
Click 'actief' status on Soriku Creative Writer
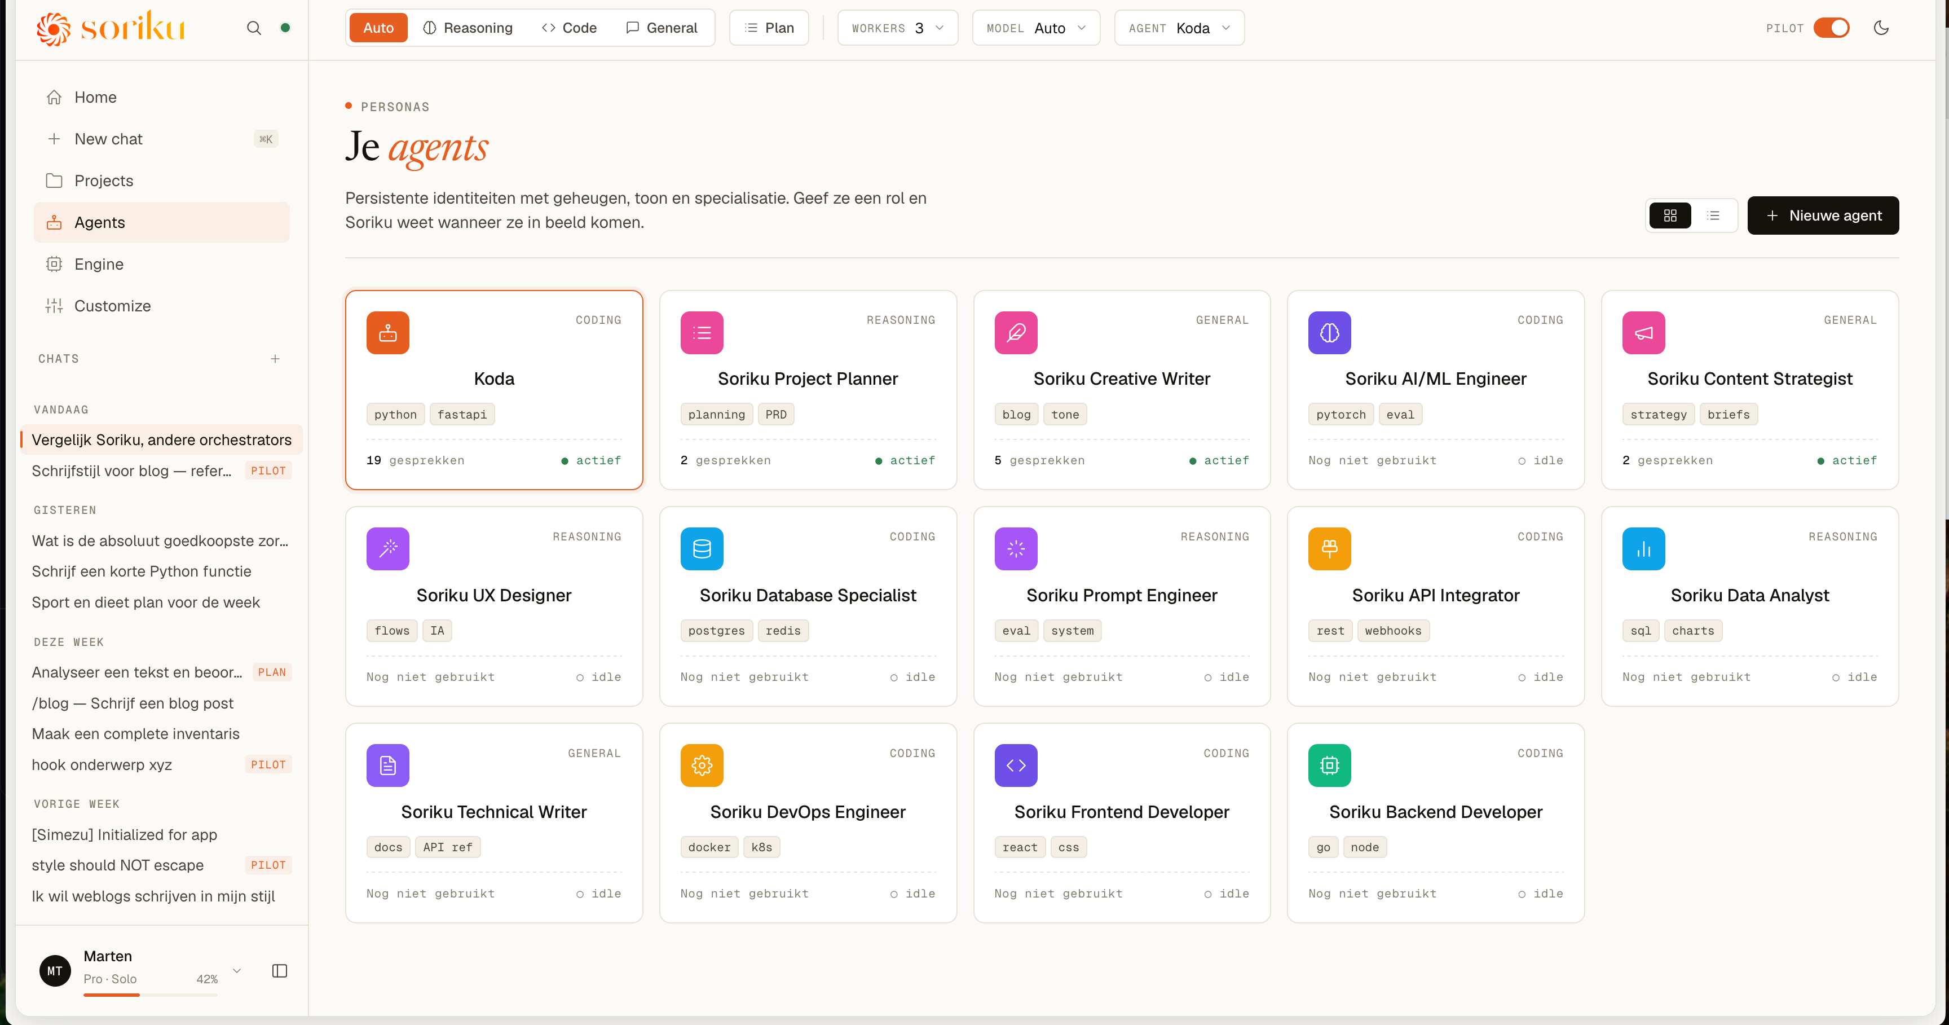point(1219,460)
